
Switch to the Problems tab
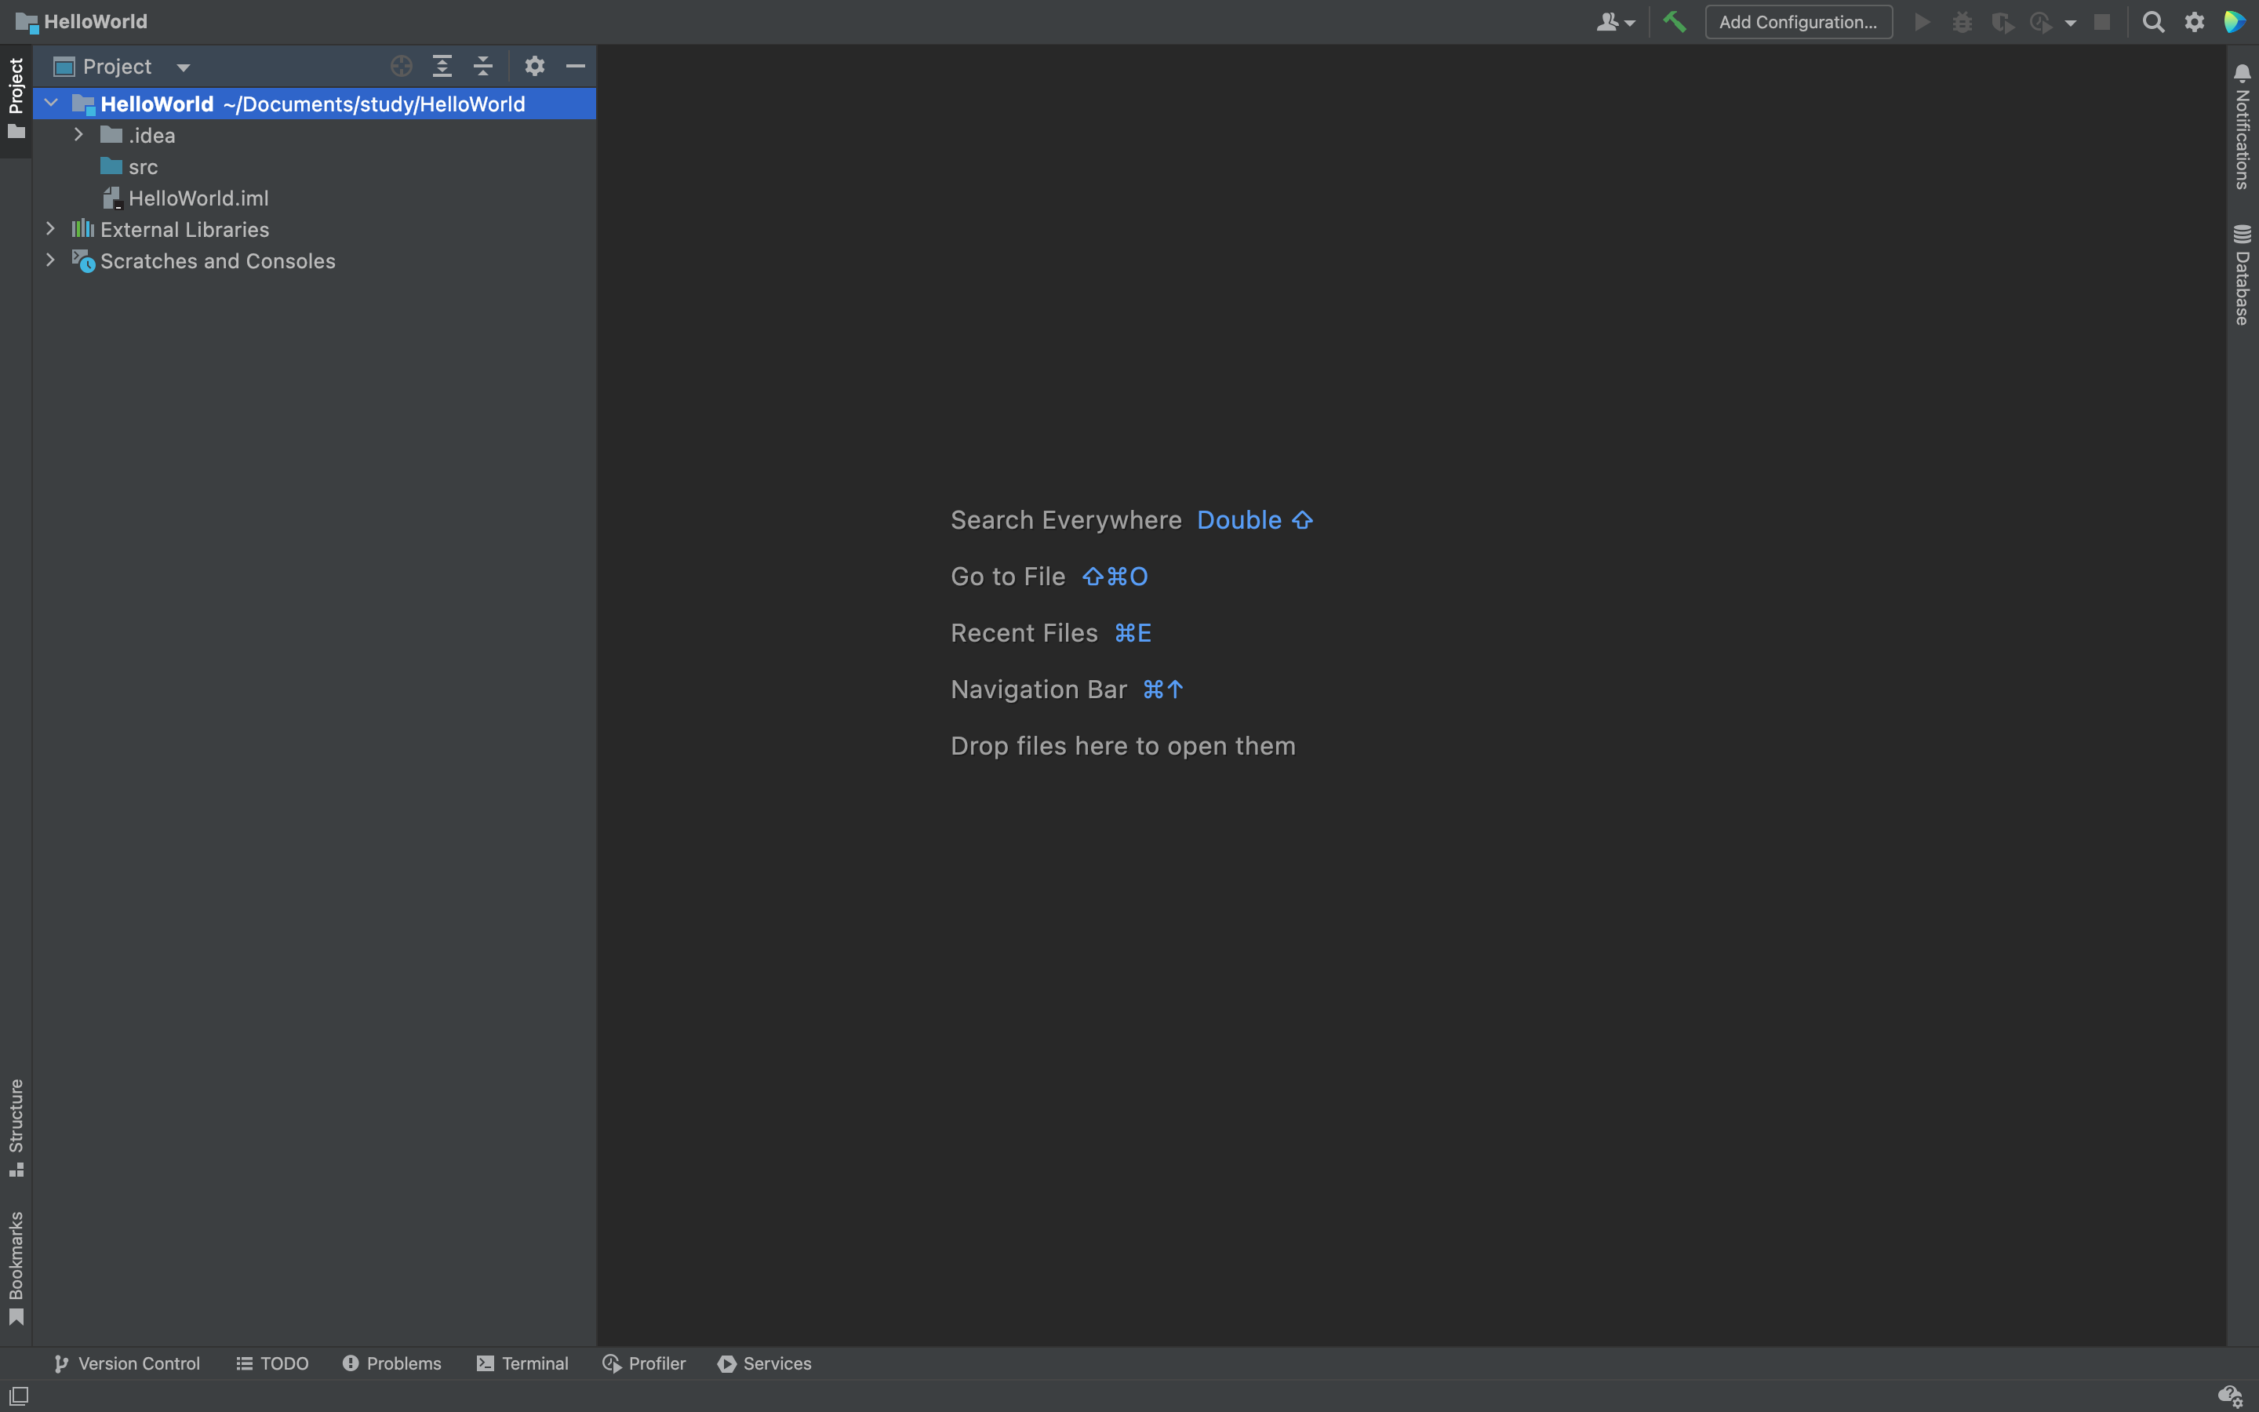tap(391, 1363)
